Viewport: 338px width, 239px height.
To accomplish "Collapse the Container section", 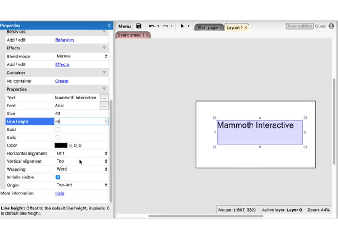I will pos(104,72).
